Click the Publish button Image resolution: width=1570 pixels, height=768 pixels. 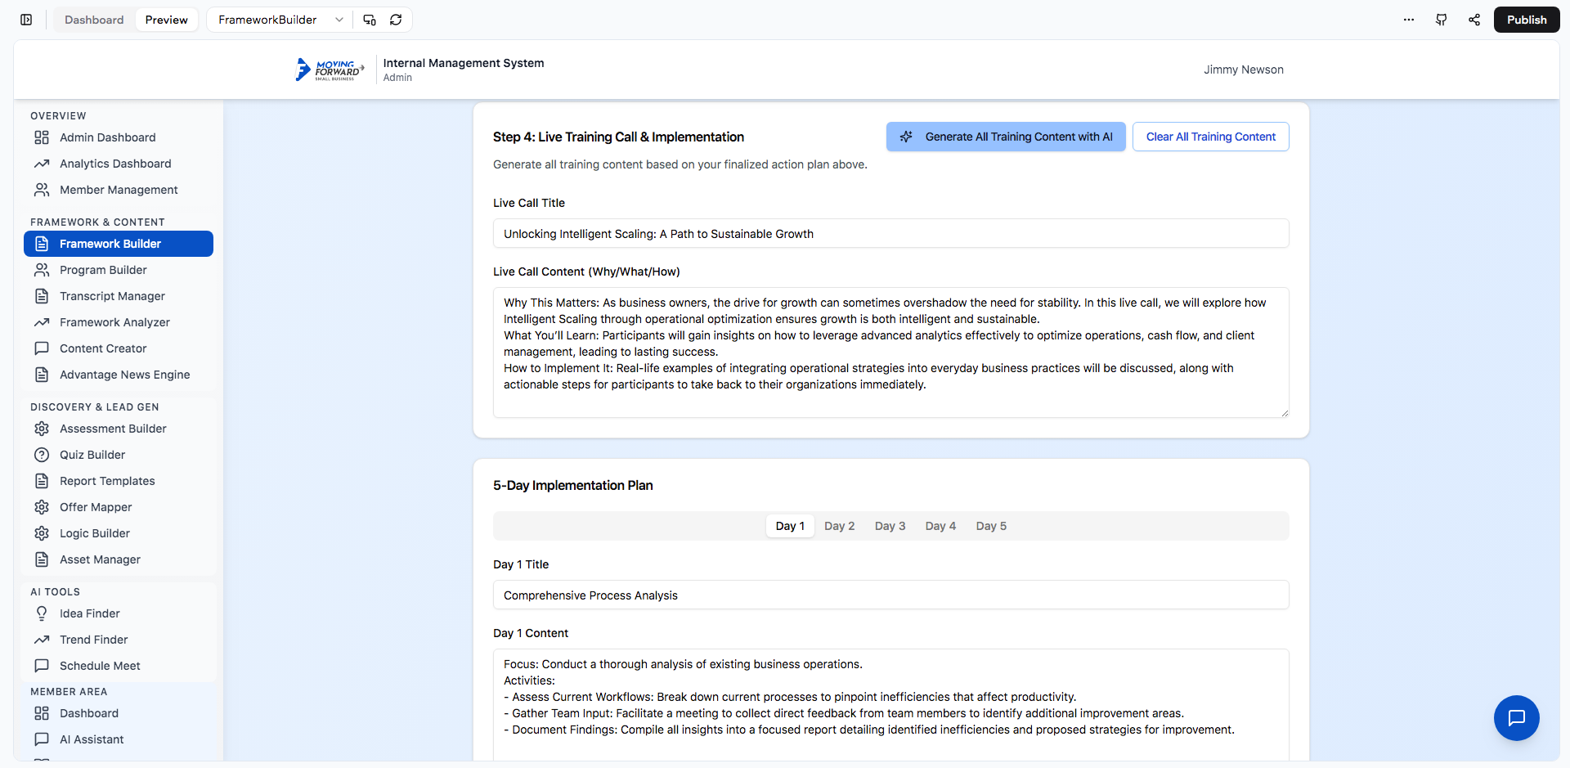point(1526,20)
